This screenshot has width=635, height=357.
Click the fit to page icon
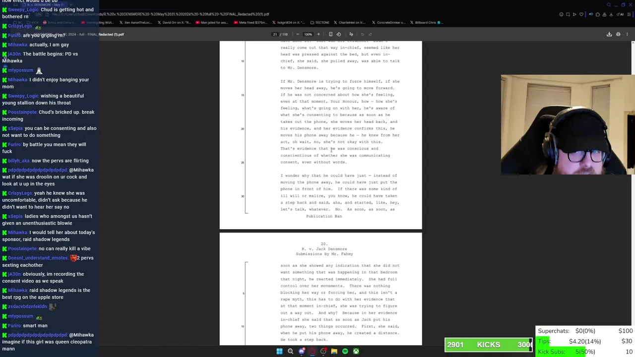click(330, 34)
